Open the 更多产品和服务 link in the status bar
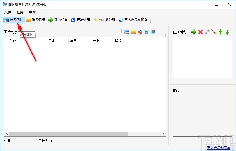This screenshot has height=151, width=236. 219,148
